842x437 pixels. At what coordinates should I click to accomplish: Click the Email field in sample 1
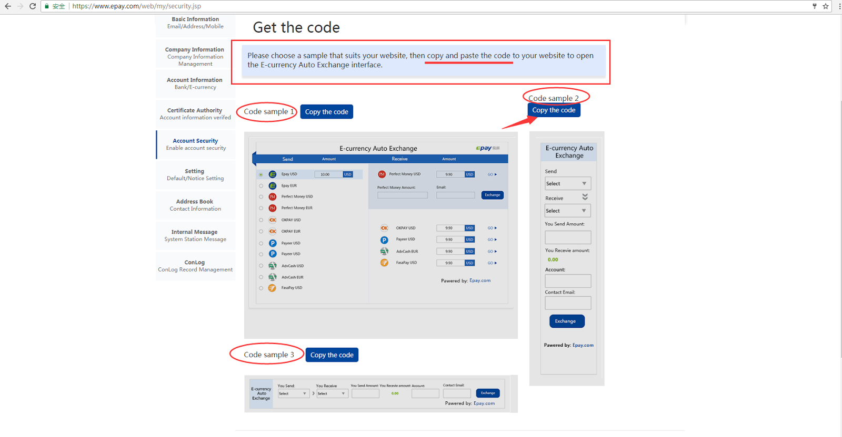click(x=456, y=195)
